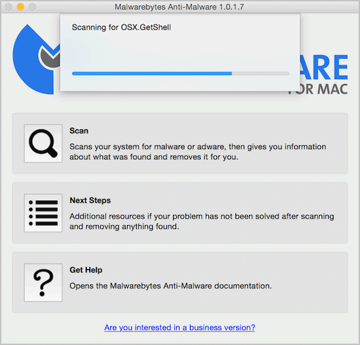The image size is (360, 345).
Task: Click the gray close window button
Action: click(x=9, y=7)
